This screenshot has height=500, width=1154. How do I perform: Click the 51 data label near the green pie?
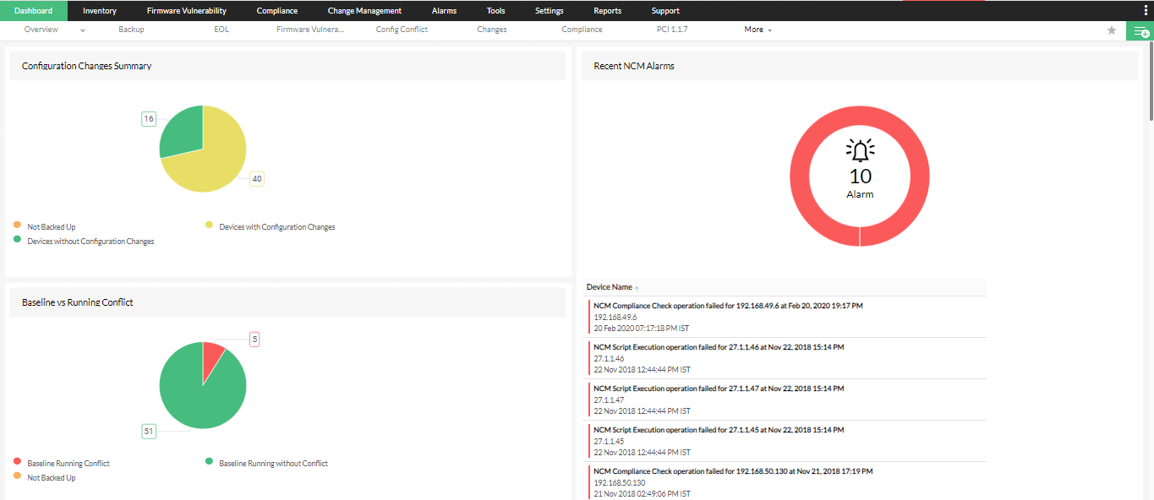(149, 431)
